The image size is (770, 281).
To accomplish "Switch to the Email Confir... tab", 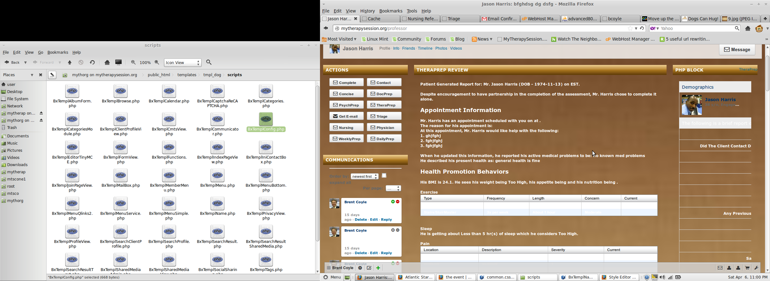I will [x=499, y=19].
